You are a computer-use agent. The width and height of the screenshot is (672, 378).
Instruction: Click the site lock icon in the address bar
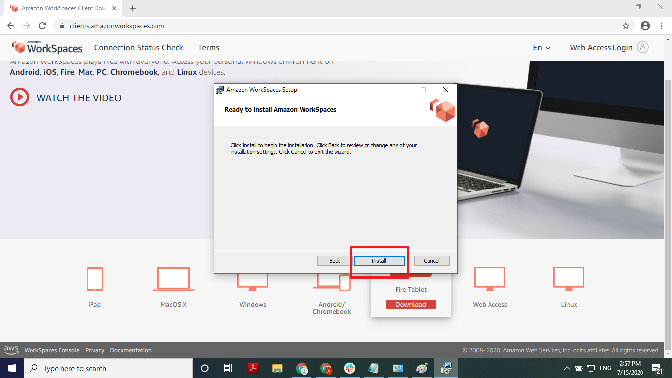[x=62, y=26]
